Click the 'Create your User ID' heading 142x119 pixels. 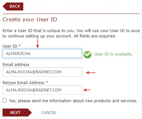30,19
